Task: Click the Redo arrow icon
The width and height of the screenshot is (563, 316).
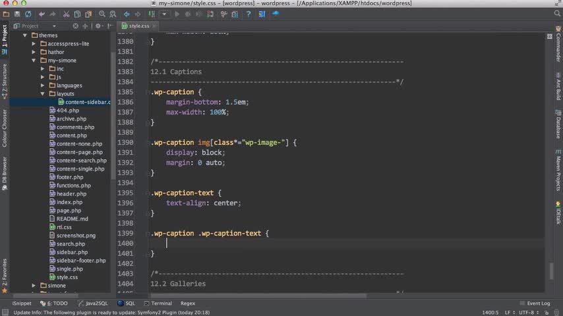Action: point(53,14)
